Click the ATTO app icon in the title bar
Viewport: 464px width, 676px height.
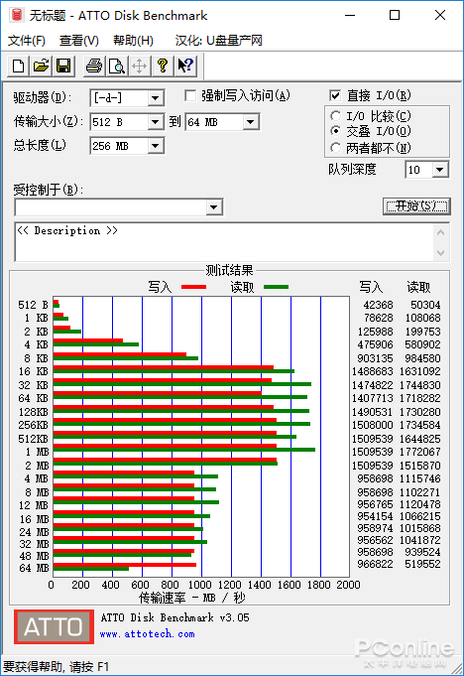(x=17, y=15)
